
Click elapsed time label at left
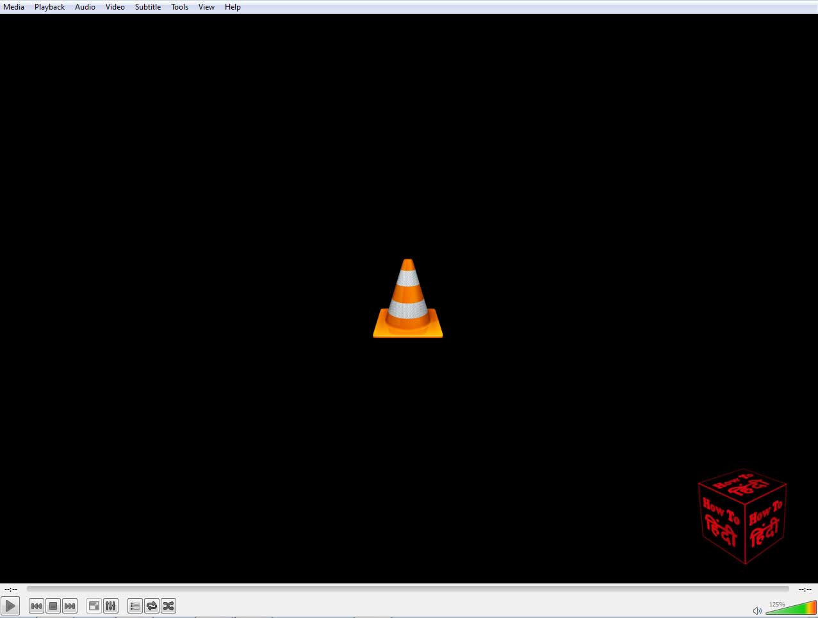click(x=11, y=589)
